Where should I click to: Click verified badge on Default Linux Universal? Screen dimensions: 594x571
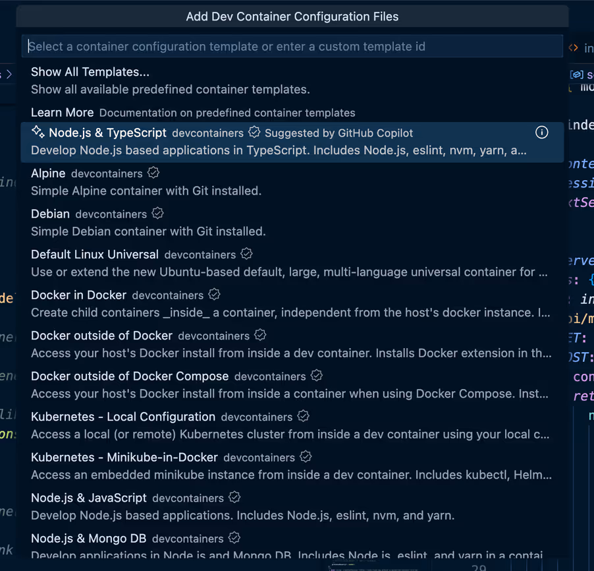coord(246,254)
